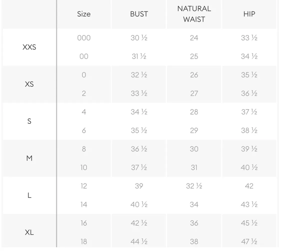Select the L size row label
Image resolution: width=281 pixels, height=251 pixels.
[29, 195]
